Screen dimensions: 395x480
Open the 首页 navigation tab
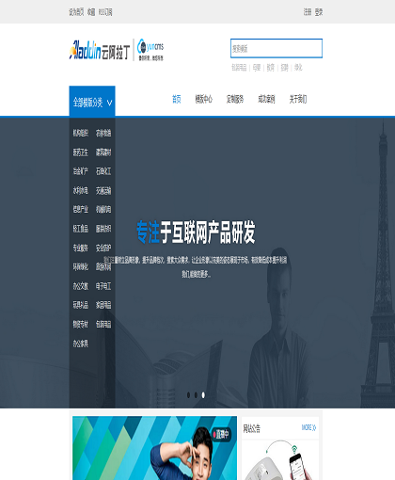pyautogui.click(x=177, y=100)
